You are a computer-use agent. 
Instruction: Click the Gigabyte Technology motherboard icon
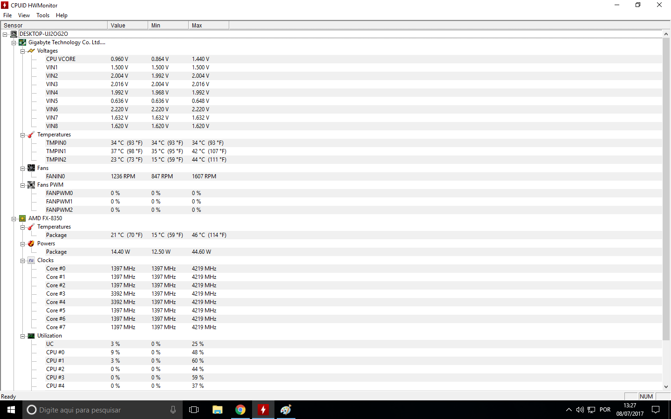click(x=22, y=42)
